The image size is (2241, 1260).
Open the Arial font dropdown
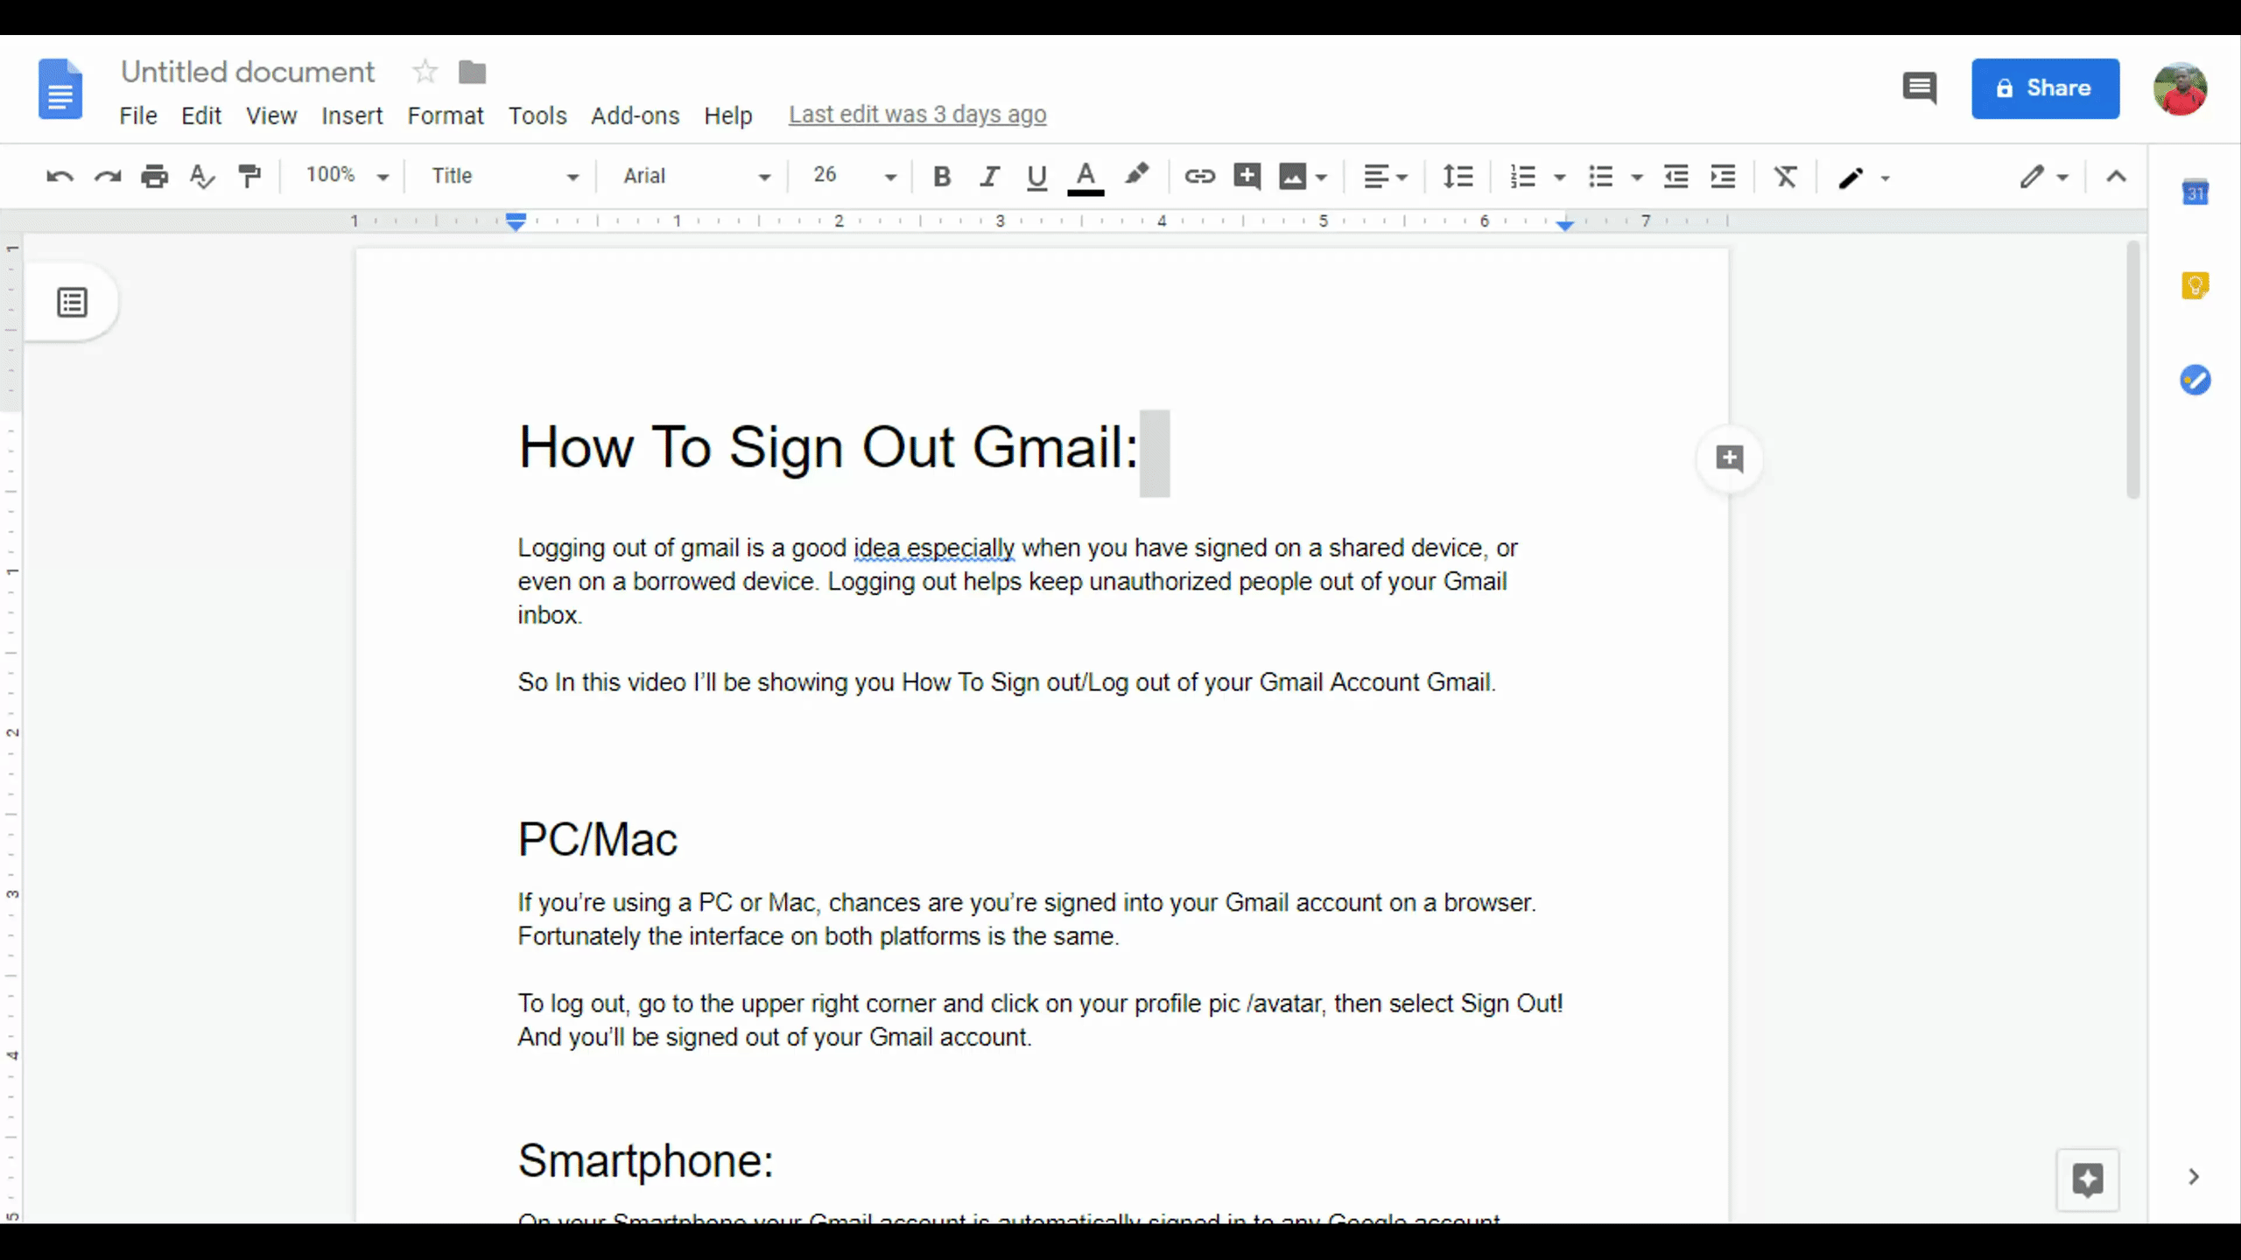click(x=696, y=177)
